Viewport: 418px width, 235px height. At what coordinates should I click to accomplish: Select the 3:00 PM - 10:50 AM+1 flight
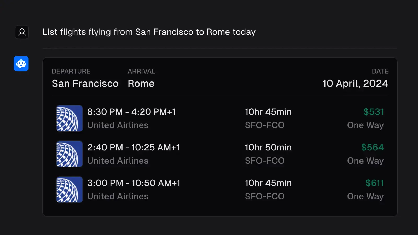click(220, 190)
